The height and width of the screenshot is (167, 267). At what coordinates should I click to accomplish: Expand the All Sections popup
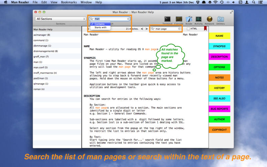(60, 19)
